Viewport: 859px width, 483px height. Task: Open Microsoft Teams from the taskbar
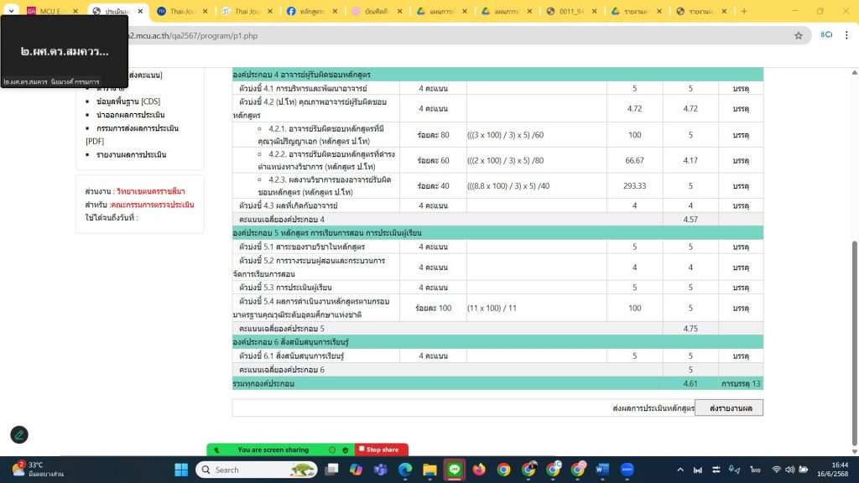click(381, 470)
